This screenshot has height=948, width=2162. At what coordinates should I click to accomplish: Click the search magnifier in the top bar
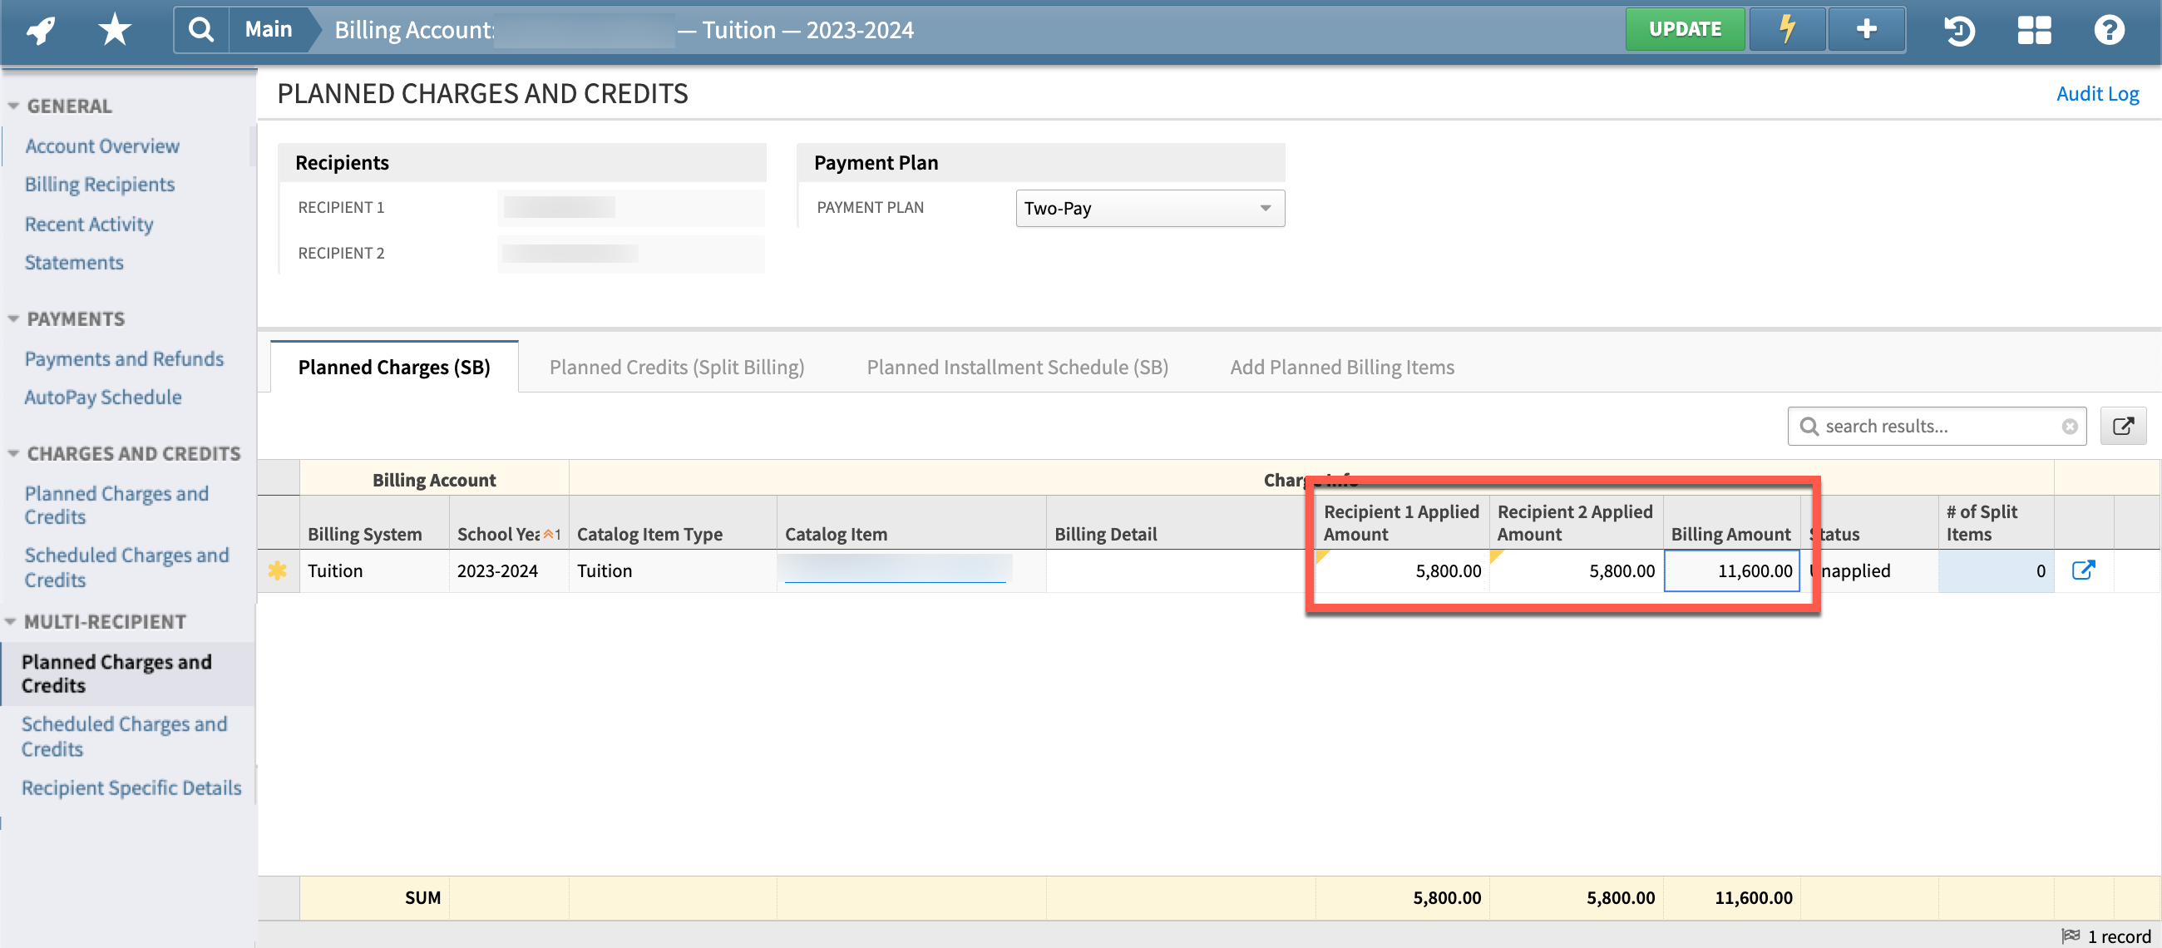point(200,28)
